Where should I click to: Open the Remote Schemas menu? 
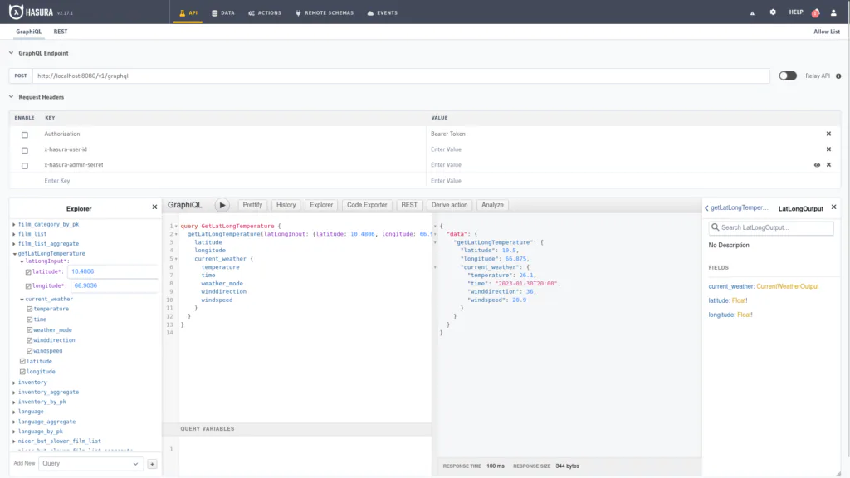(325, 12)
